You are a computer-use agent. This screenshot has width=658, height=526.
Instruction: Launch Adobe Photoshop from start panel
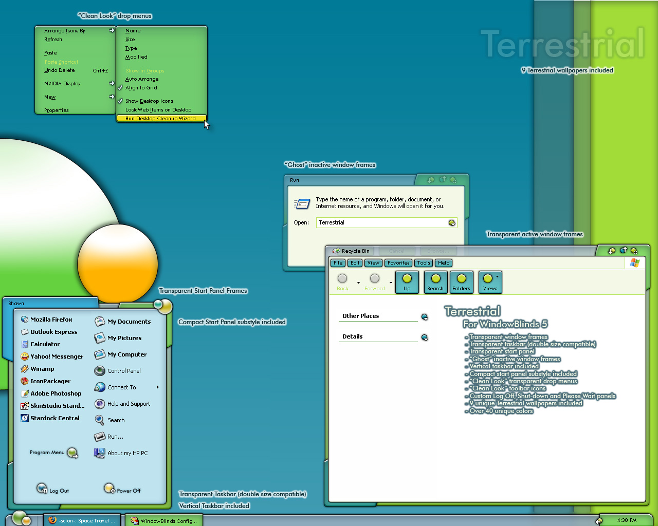(x=51, y=393)
